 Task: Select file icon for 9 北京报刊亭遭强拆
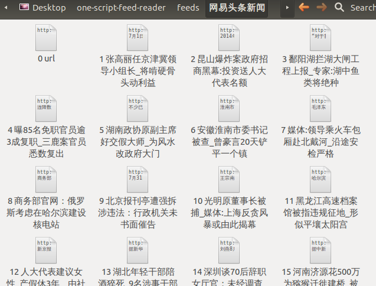click(x=138, y=180)
